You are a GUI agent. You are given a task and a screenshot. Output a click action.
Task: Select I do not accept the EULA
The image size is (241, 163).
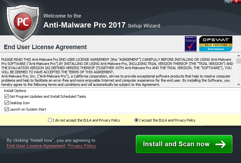[50, 120]
